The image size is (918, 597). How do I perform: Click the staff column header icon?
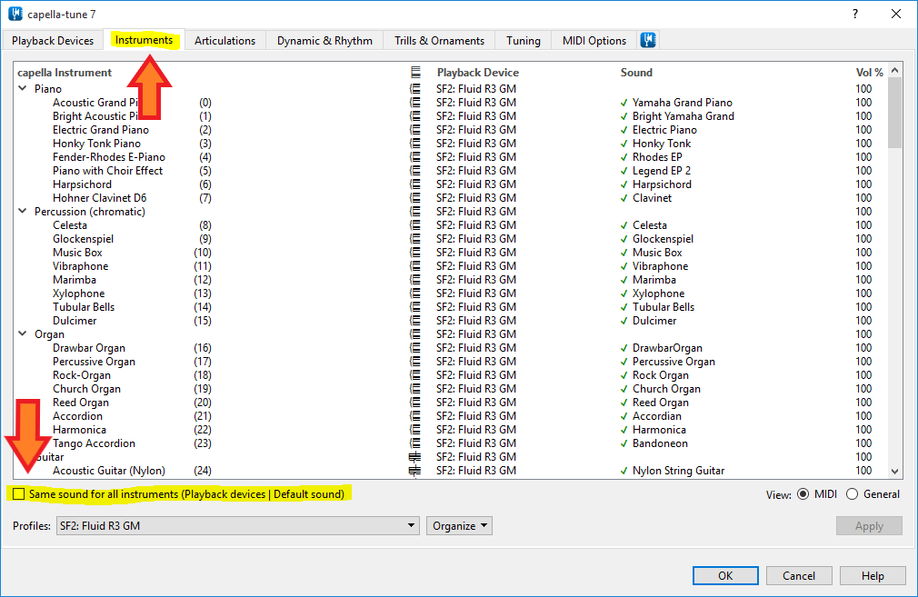415,72
